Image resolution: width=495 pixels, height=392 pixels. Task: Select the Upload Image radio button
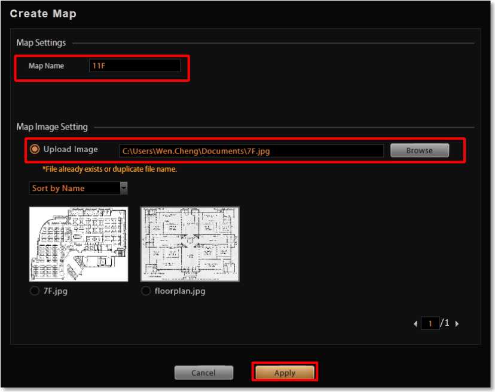[x=35, y=149]
